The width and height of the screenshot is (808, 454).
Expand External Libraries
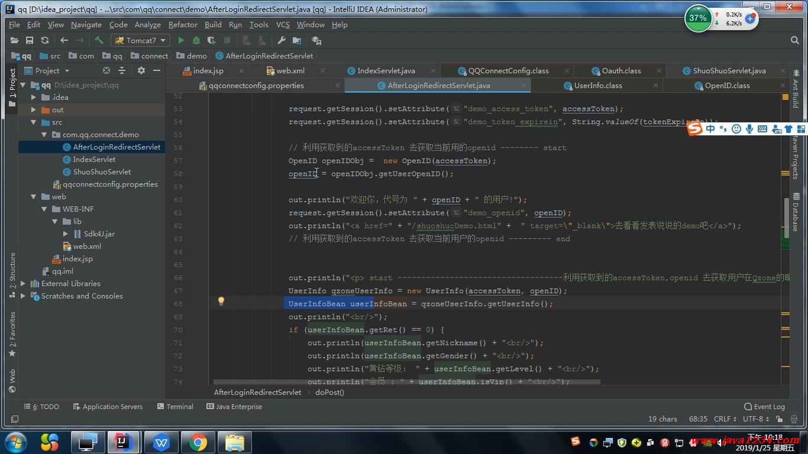point(23,284)
